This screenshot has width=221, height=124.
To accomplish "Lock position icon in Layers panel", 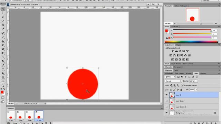I will click(178, 90).
